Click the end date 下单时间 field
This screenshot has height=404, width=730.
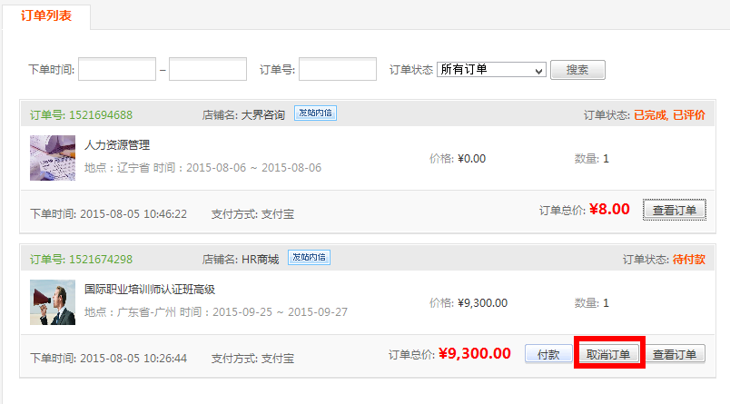tap(208, 69)
